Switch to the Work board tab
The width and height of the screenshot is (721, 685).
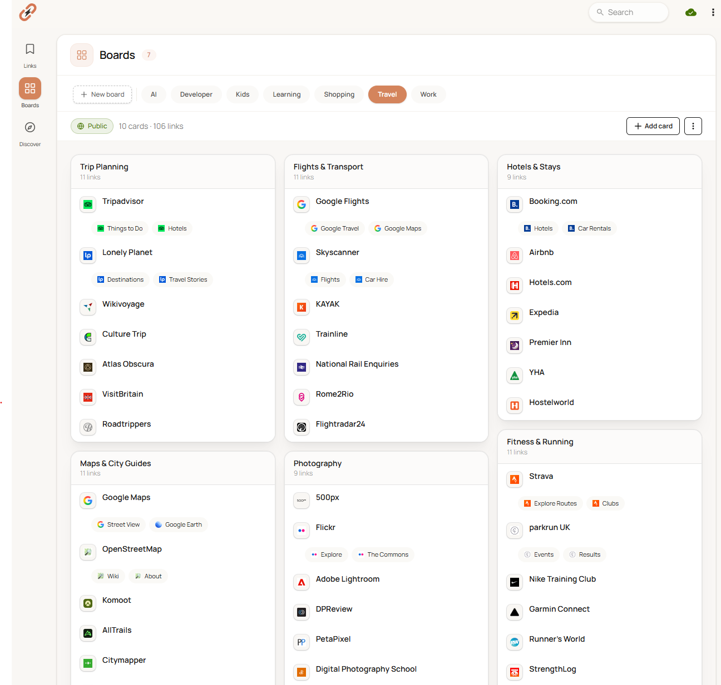click(x=428, y=94)
